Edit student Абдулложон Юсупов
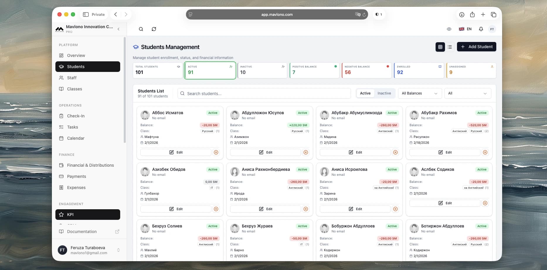This screenshot has width=547, height=270. [x=265, y=152]
